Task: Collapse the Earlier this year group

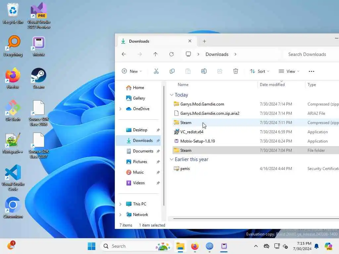Action: tap(172, 159)
